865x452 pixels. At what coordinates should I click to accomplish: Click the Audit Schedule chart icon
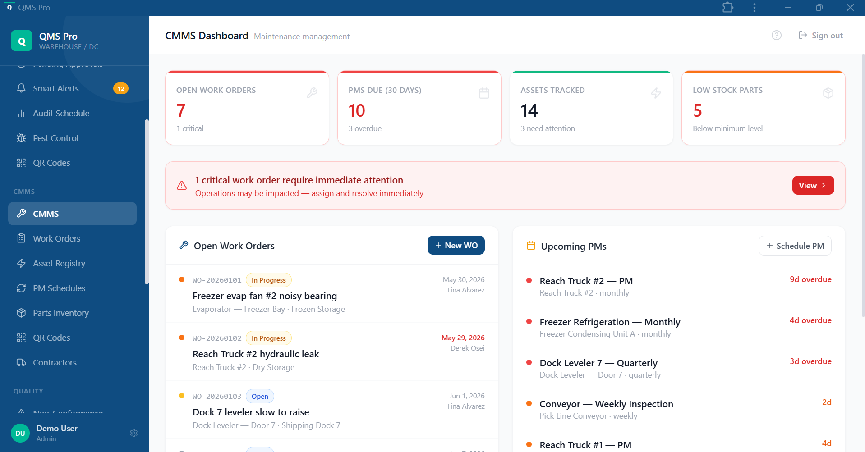(x=21, y=113)
